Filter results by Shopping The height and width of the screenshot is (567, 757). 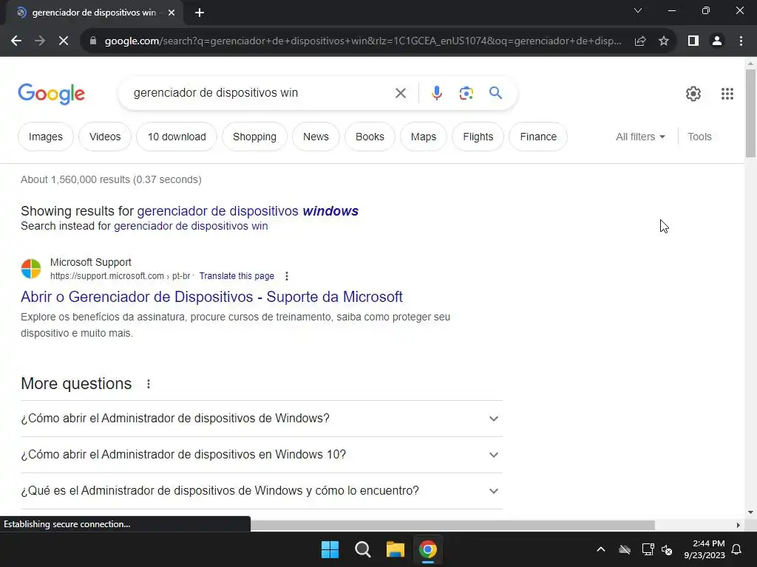click(x=254, y=137)
